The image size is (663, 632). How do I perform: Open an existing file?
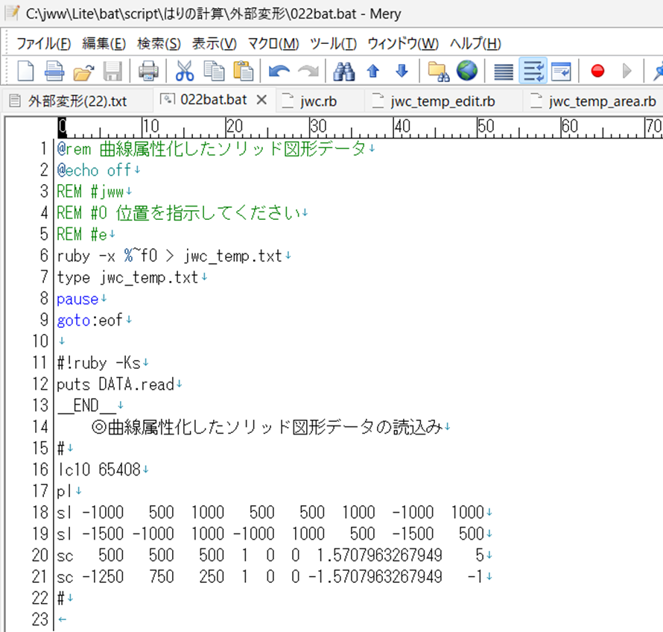click(x=82, y=71)
